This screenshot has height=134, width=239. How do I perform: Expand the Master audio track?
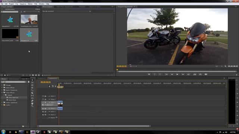[49, 118]
